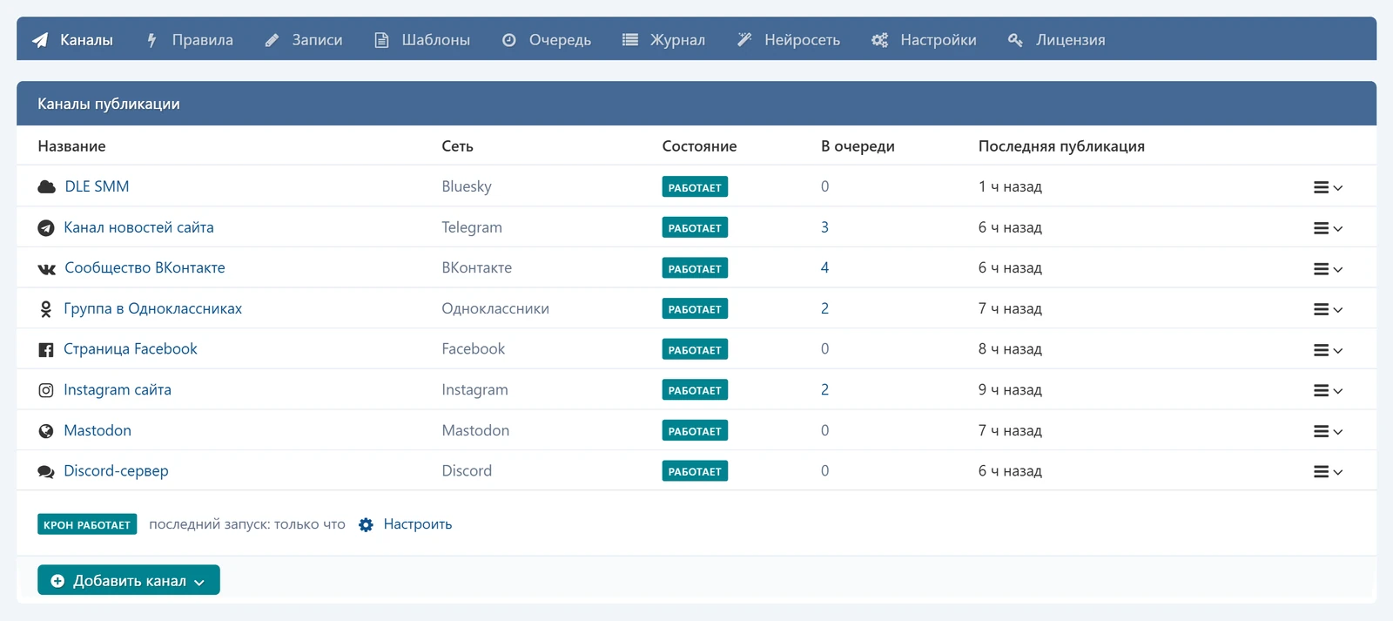Expand the actions menu for Группа в Одноклассниках
Image resolution: width=1393 pixels, height=621 pixels.
coord(1328,309)
